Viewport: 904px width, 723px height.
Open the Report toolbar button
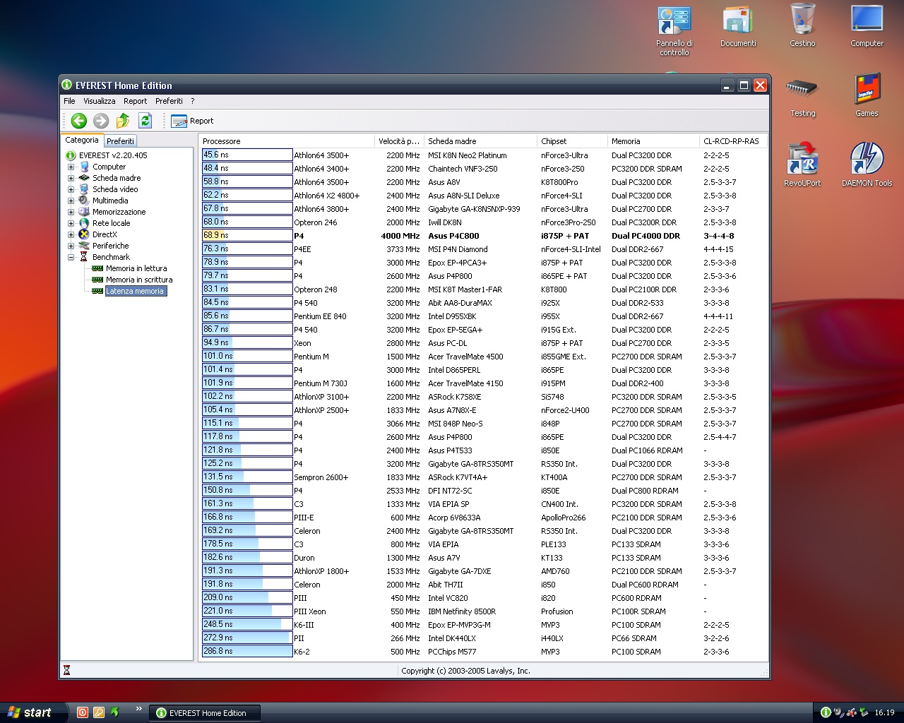pyautogui.click(x=192, y=121)
